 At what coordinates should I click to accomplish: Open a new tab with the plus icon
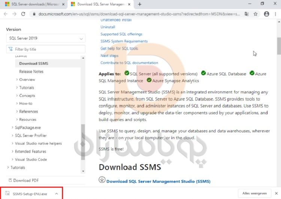(140, 4)
